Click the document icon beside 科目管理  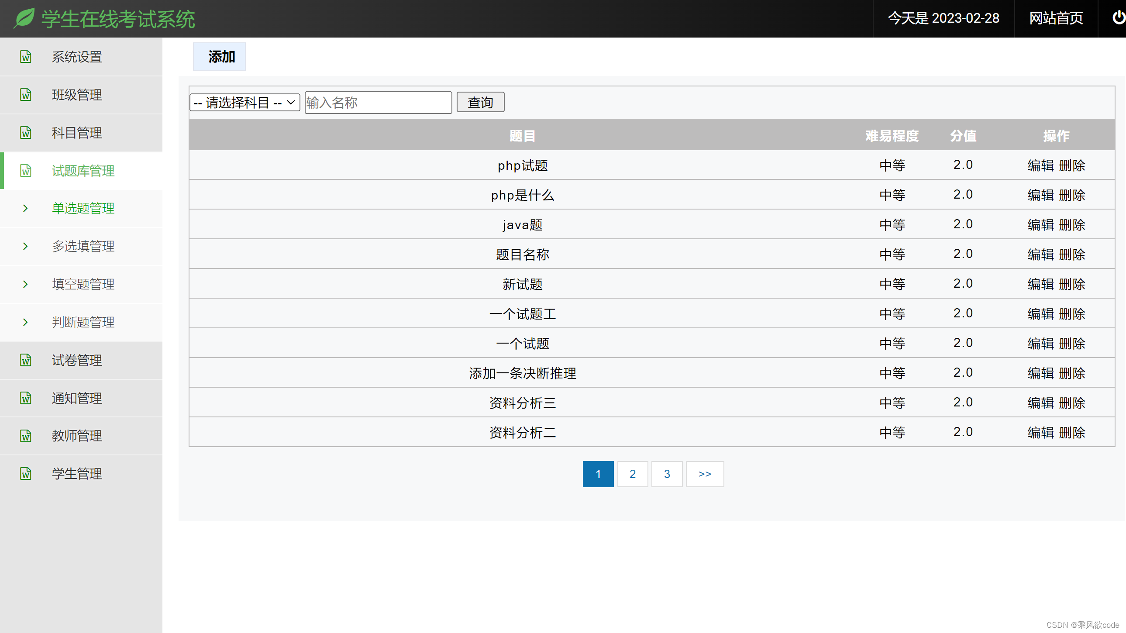(x=25, y=133)
